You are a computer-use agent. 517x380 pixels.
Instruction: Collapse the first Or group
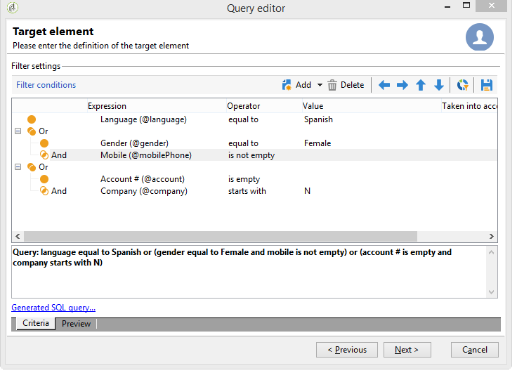[18, 131]
